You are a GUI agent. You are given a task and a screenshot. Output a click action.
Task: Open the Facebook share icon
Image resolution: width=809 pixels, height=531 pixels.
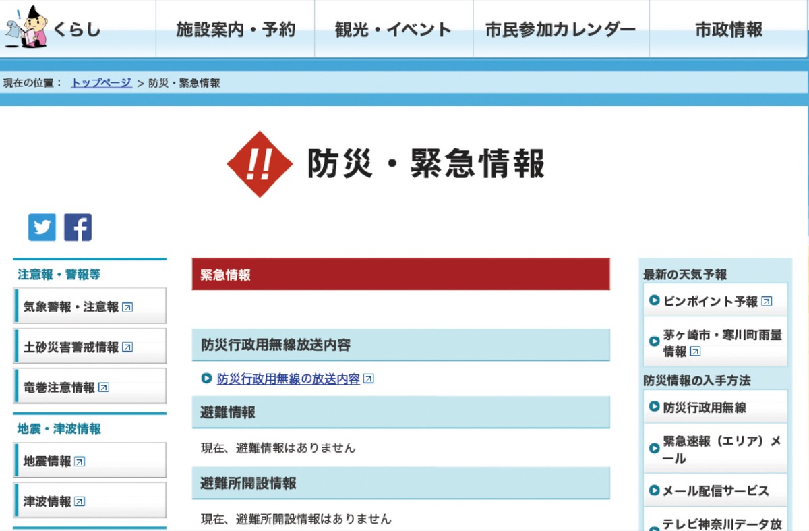click(78, 227)
